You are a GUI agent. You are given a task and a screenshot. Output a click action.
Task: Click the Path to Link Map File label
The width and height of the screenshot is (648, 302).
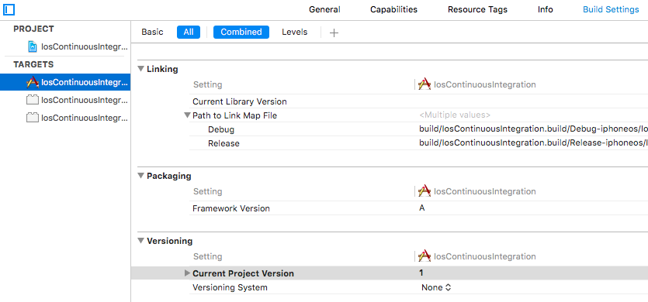234,115
